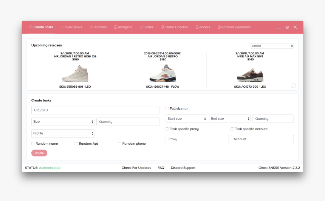Screen dimensions: 325x201
Task: Focus the Quantity field beside End size
Action: 273,119
